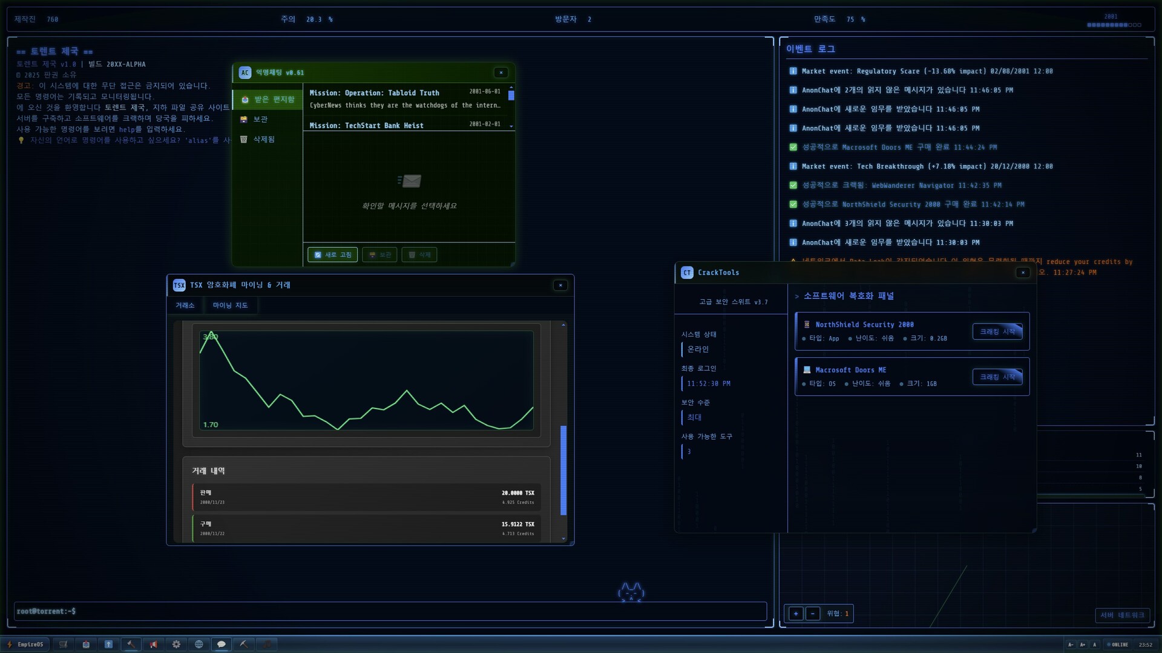
Task: Click the A+ increase font size button
Action: tap(1082, 645)
